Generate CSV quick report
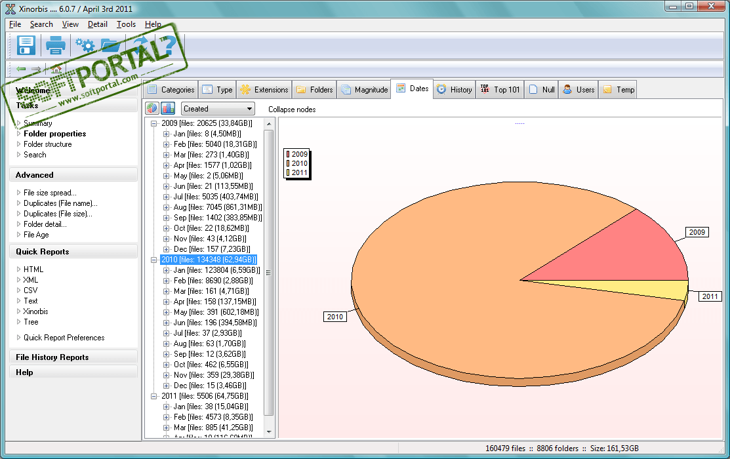 [x=30, y=290]
